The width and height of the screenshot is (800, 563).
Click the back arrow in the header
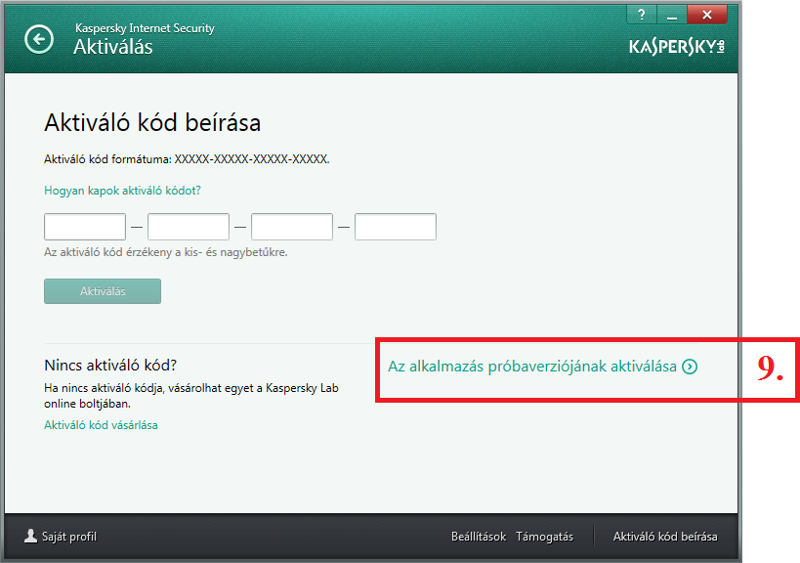point(39,39)
